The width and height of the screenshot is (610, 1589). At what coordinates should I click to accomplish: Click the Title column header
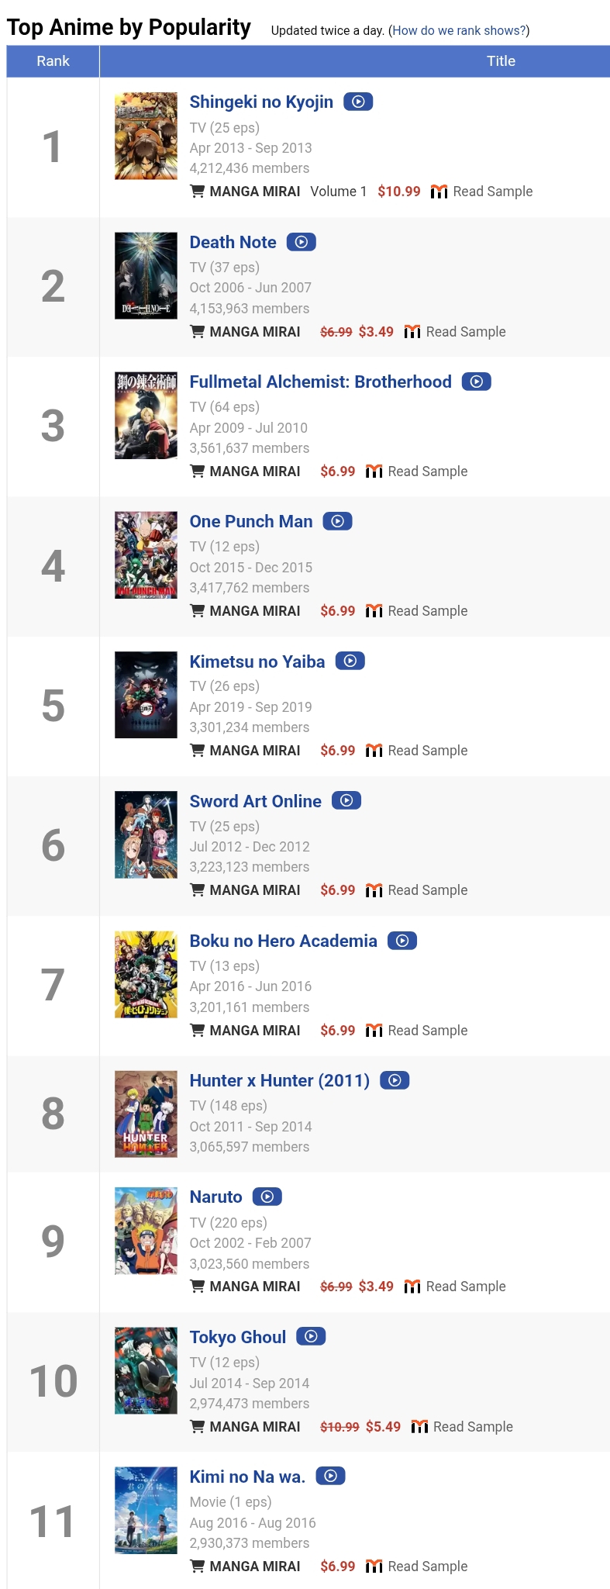501,61
